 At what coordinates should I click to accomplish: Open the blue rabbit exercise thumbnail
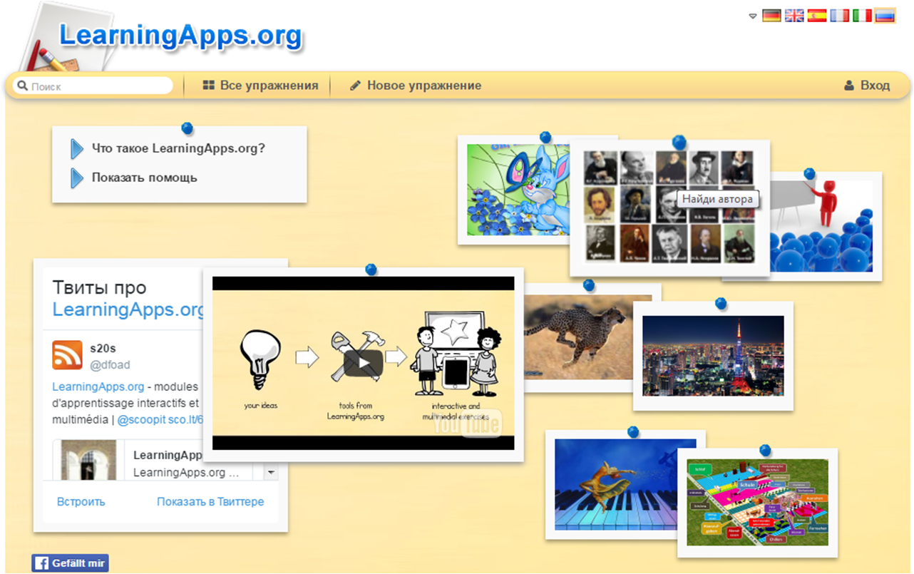[518, 190]
